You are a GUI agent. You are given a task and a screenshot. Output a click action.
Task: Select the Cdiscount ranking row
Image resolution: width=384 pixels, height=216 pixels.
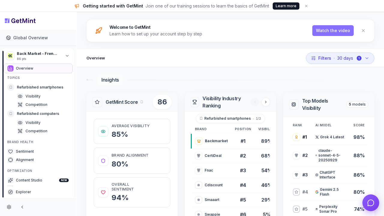pos(231,185)
